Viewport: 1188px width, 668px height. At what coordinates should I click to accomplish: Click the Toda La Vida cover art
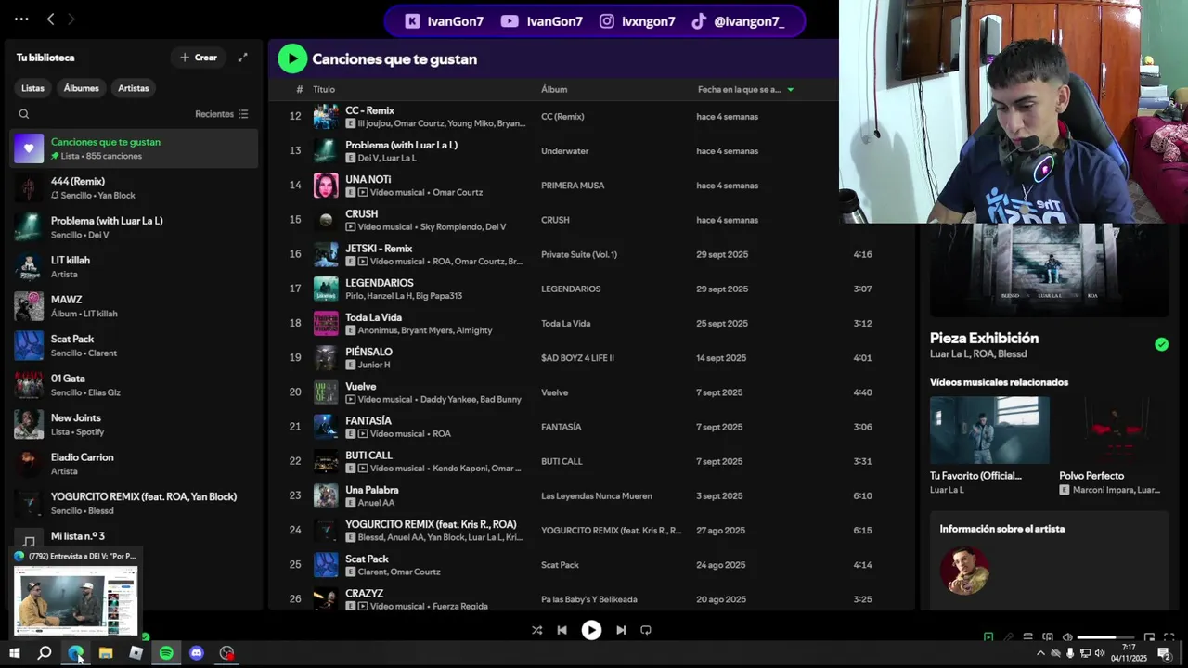326,323
